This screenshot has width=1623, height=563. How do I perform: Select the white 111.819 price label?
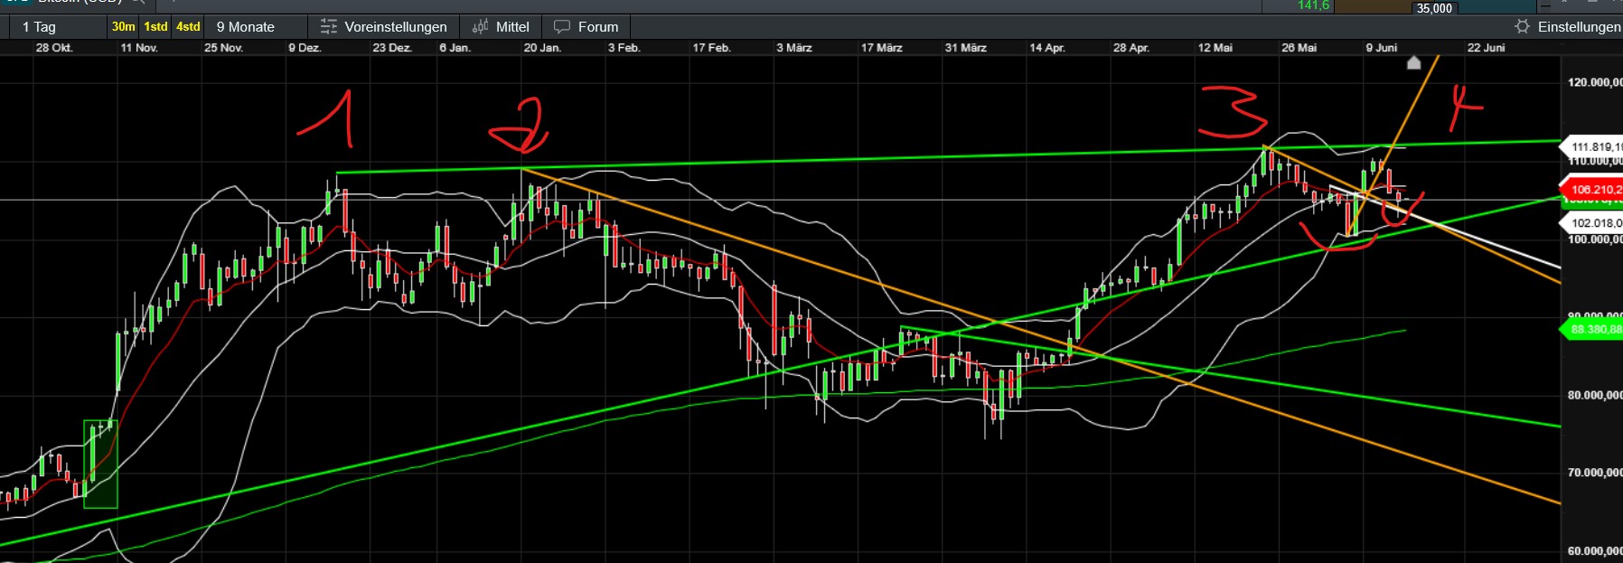(x=1591, y=146)
